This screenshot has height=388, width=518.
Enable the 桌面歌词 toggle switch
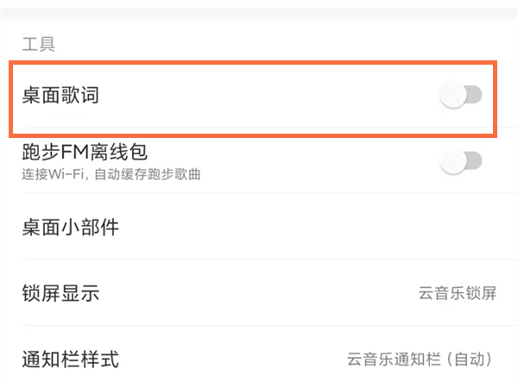(x=460, y=97)
